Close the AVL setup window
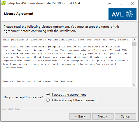 coord(132,3)
